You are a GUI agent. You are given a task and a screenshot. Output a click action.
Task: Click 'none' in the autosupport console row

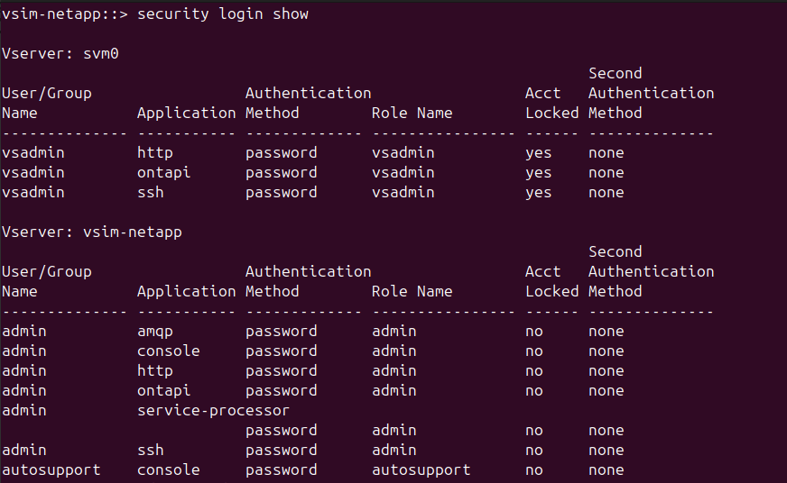pos(606,469)
